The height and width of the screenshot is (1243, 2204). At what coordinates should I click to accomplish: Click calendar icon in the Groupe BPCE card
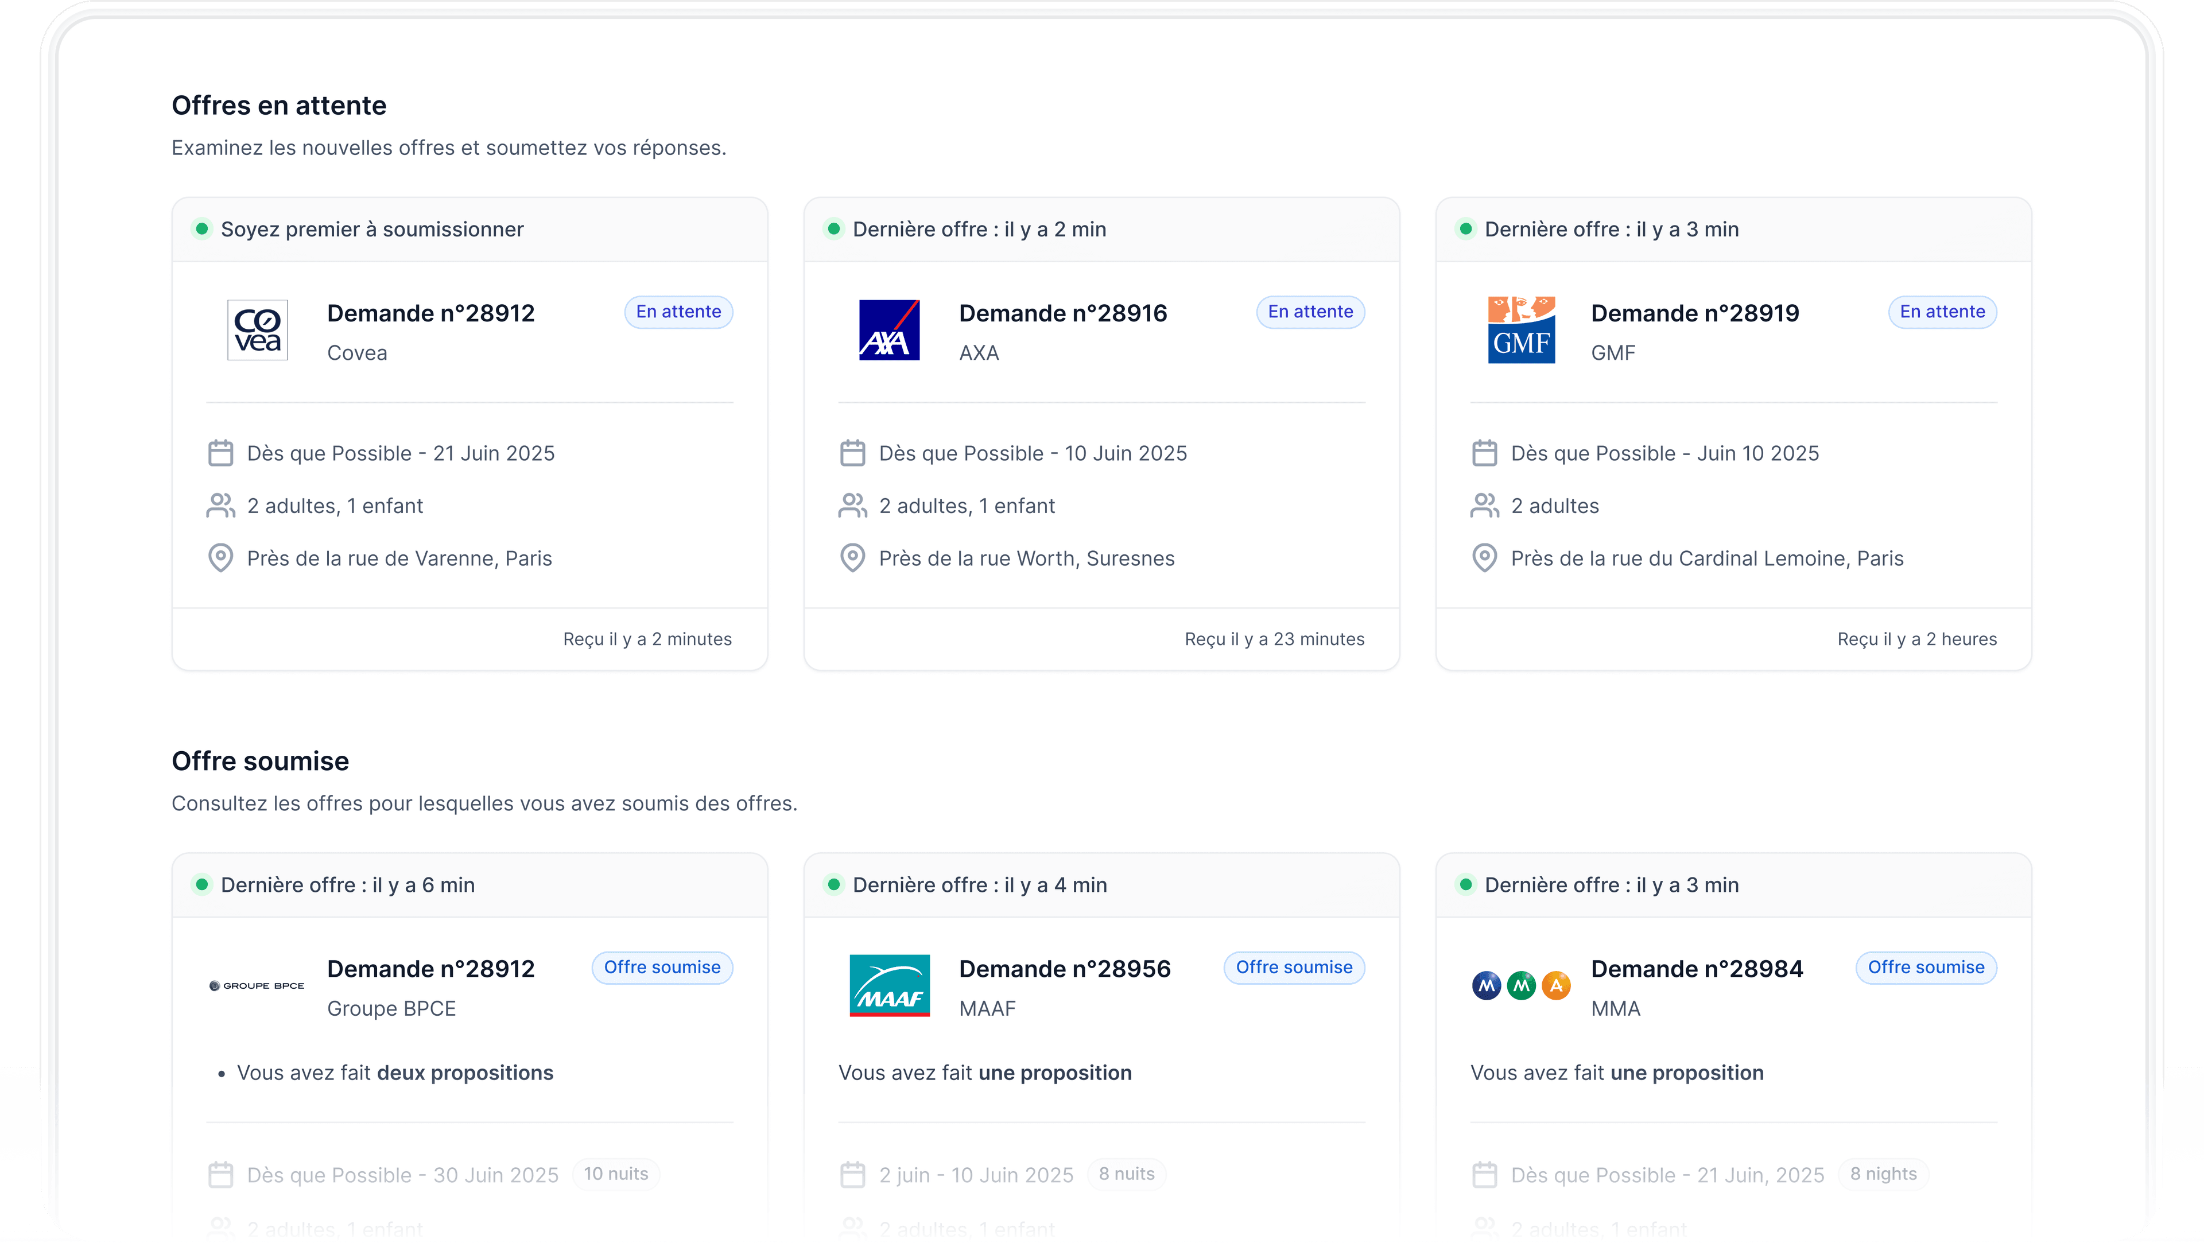(x=221, y=1175)
